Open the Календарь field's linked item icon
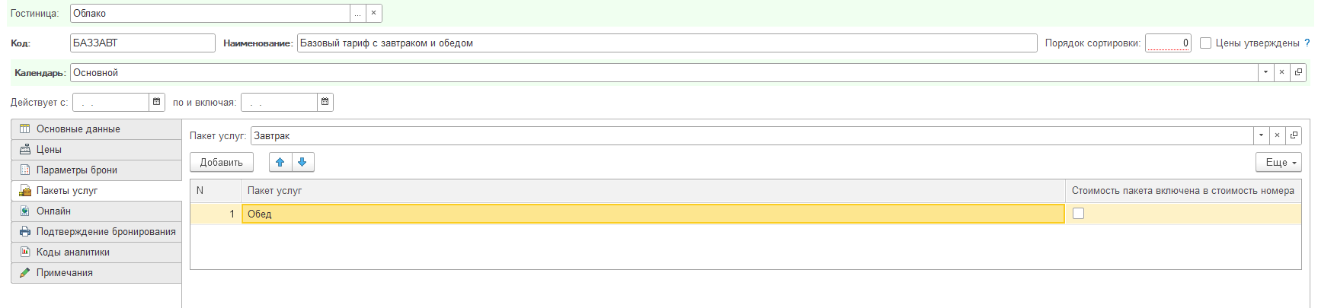The height and width of the screenshot is (308, 1318). (x=1298, y=72)
